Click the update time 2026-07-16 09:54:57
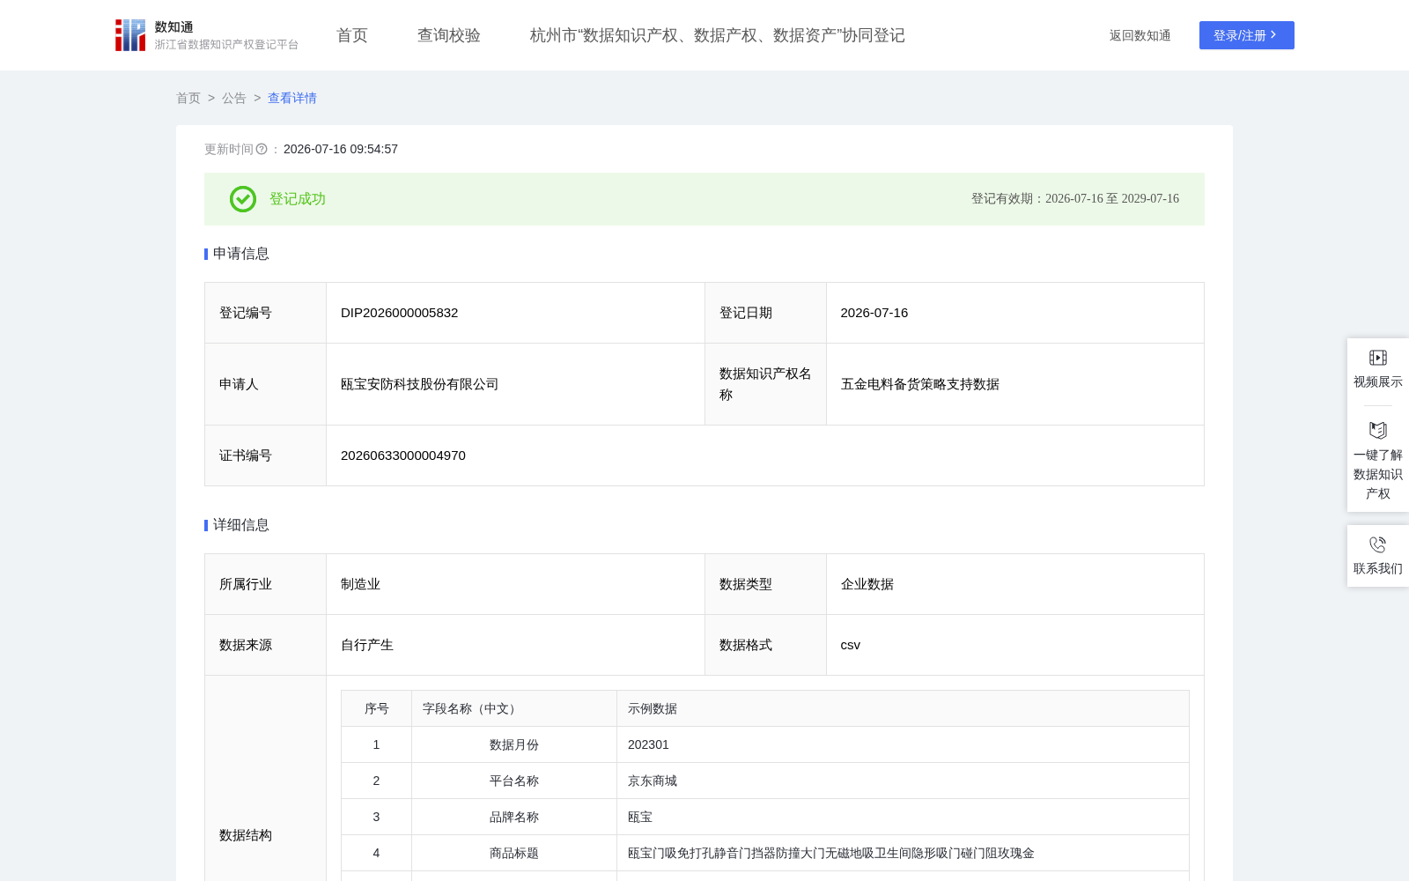 pyautogui.click(x=341, y=149)
